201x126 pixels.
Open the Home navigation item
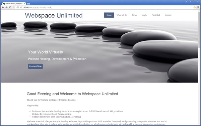point(109,15)
